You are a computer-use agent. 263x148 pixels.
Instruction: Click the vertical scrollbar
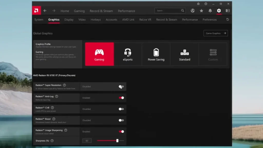[x=231, y=74]
